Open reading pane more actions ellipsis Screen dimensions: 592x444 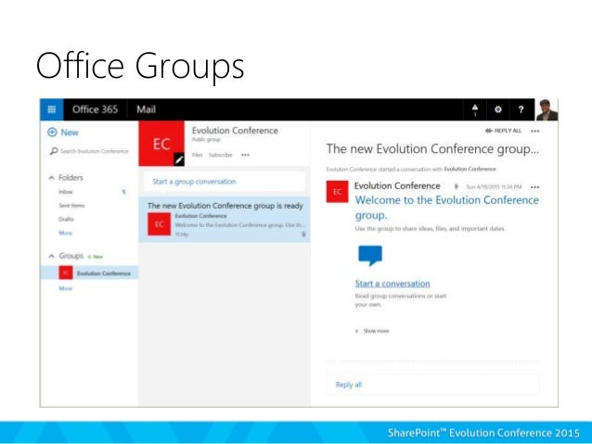(x=535, y=131)
